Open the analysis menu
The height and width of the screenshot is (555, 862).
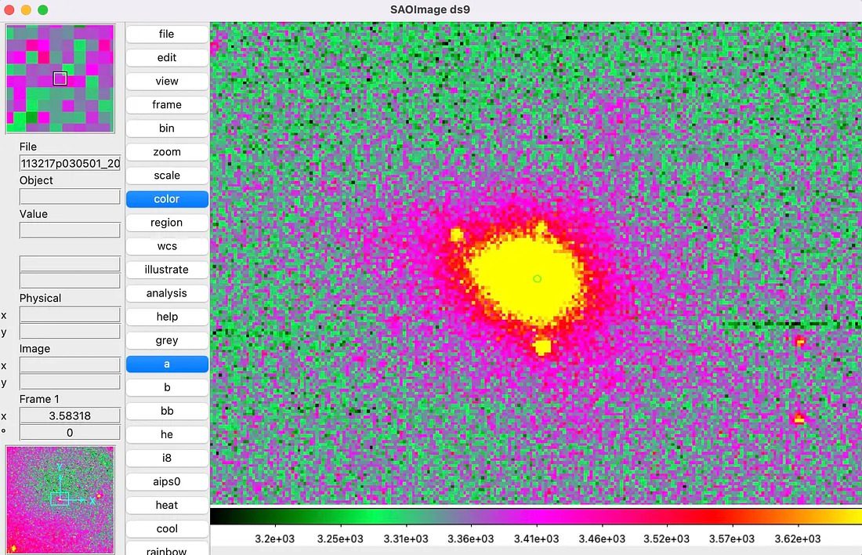coord(167,292)
